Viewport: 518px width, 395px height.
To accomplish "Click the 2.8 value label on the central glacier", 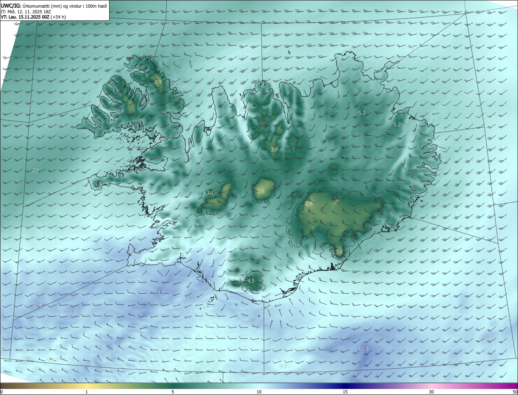I will click(x=261, y=191).
